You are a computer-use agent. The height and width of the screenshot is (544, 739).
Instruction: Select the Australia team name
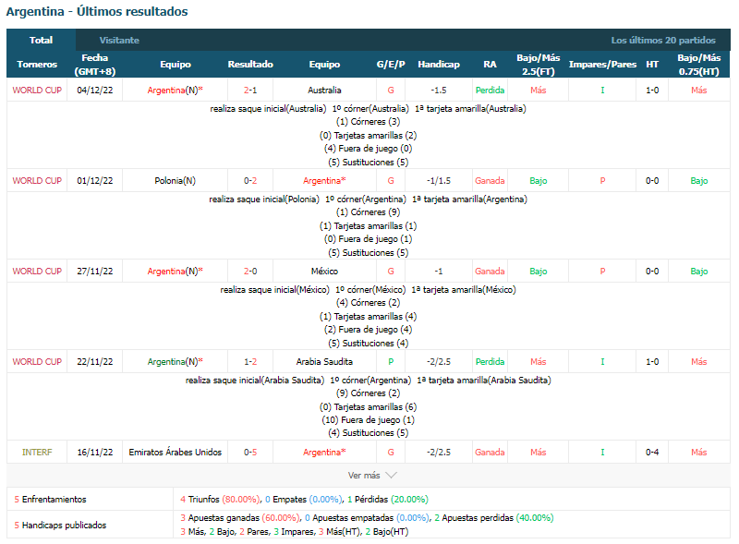click(324, 90)
